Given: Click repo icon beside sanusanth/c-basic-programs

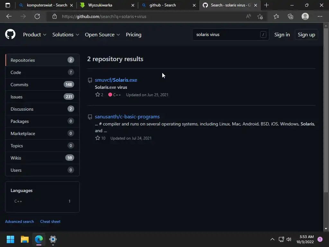Looking at the screenshot, I should coord(90,117).
